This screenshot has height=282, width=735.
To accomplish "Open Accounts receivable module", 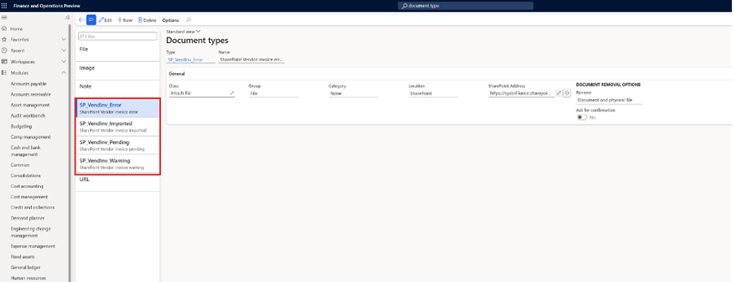I will click(x=31, y=94).
